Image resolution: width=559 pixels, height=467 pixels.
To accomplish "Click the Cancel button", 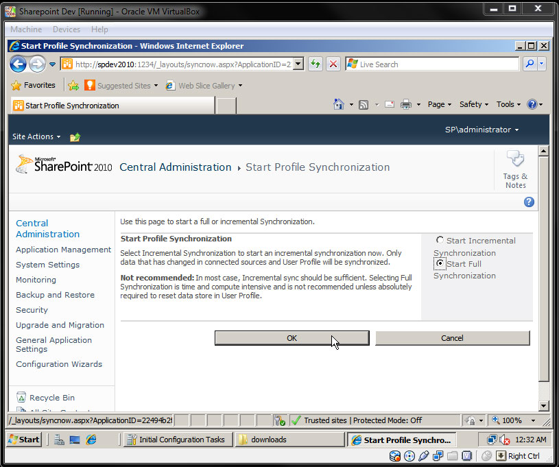I will coord(453,338).
